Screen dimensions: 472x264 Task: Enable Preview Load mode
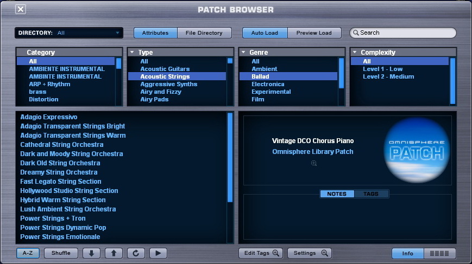(x=314, y=33)
